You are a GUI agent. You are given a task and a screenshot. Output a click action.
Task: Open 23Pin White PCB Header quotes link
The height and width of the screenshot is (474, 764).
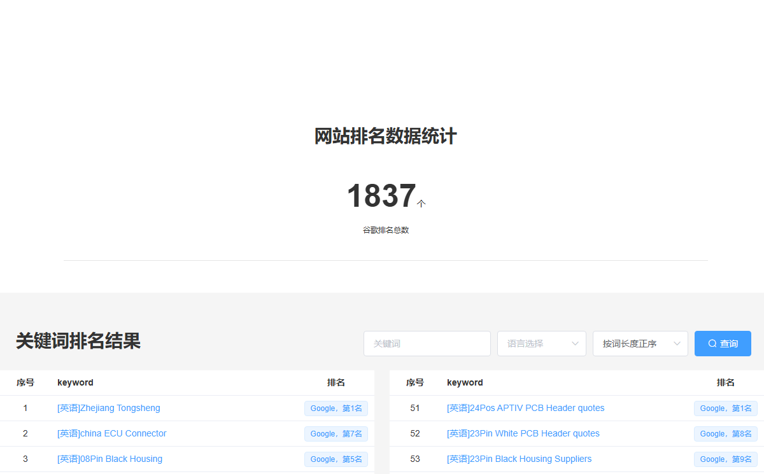point(523,433)
